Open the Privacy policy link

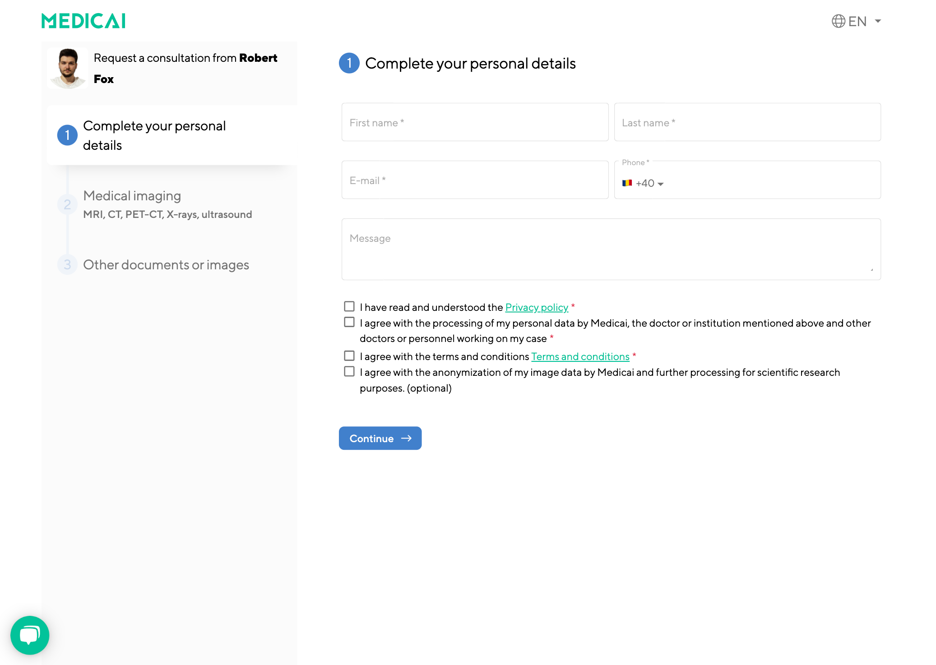point(537,307)
